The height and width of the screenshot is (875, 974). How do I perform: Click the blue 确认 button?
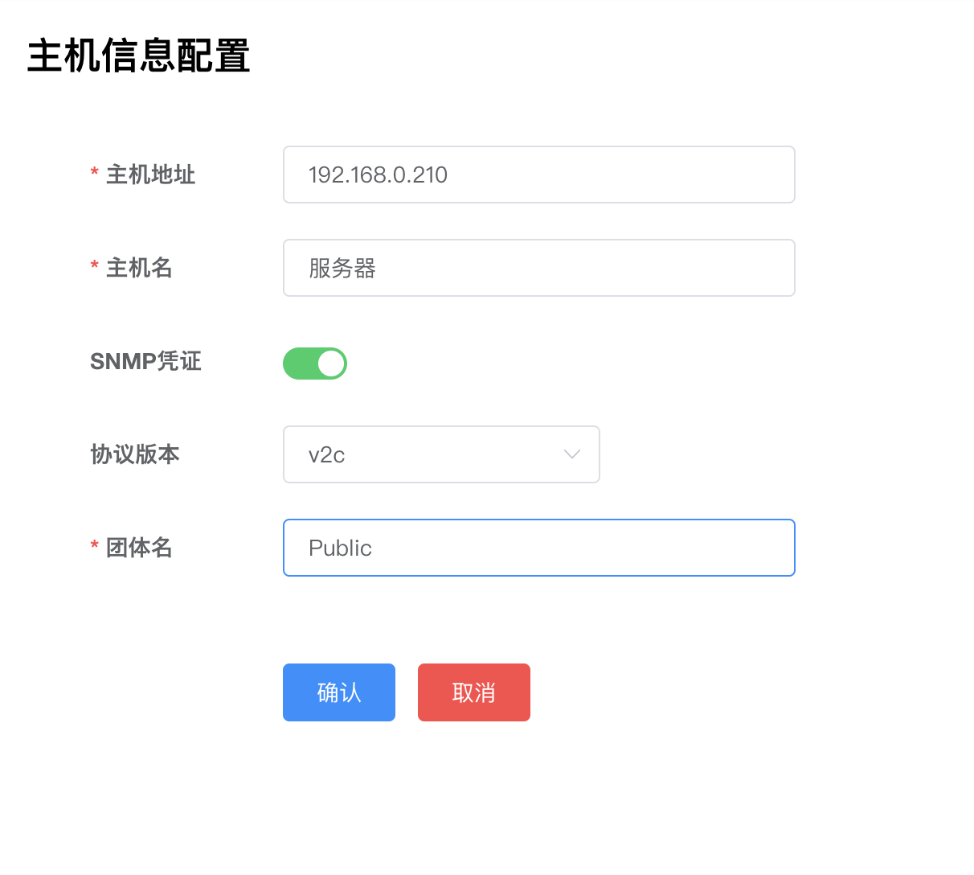(339, 692)
